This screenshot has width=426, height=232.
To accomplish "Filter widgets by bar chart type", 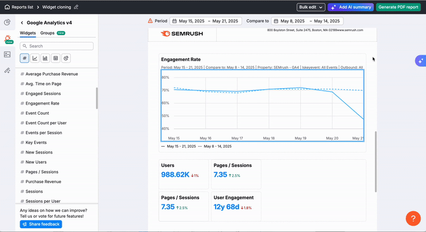I will coord(45,58).
